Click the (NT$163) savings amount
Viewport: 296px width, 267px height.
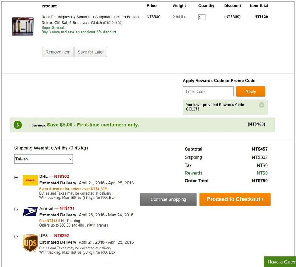pyautogui.click(x=256, y=124)
